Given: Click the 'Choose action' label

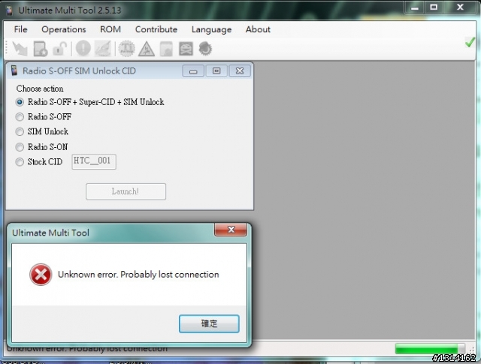Looking at the screenshot, I should [40, 89].
